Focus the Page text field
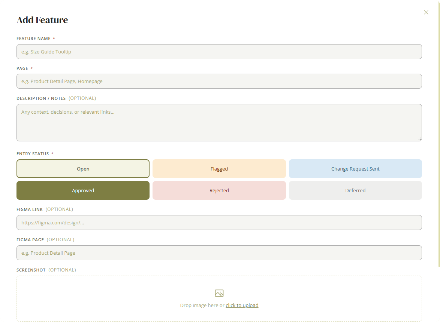 click(219, 81)
